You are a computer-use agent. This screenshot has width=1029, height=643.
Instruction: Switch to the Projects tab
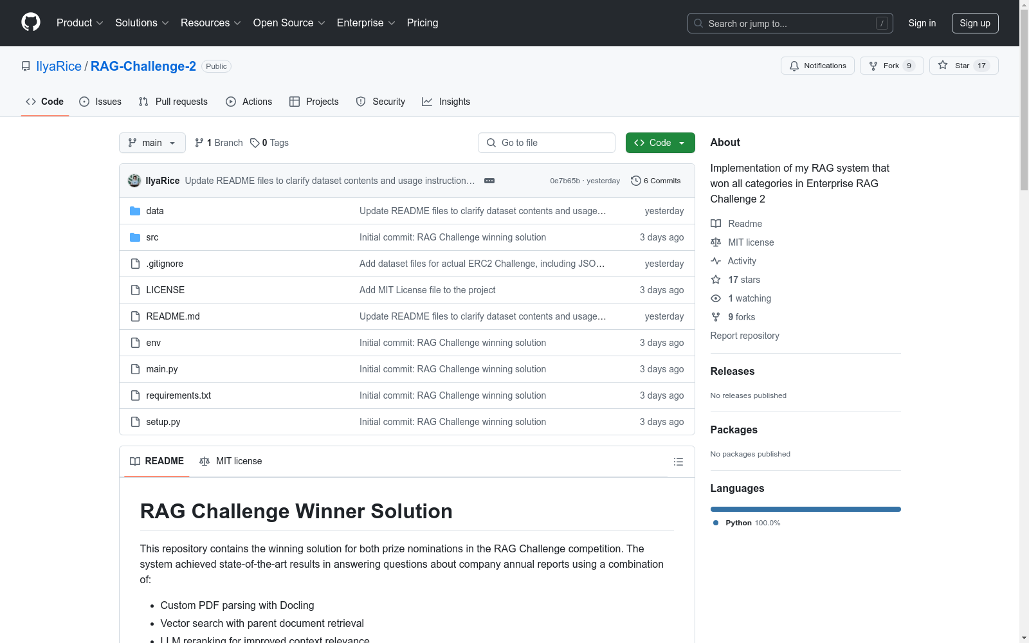click(x=314, y=102)
